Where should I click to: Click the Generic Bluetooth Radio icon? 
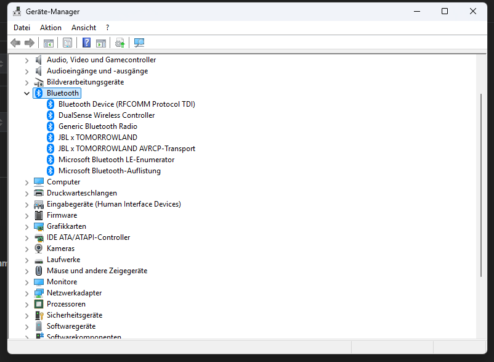tap(51, 126)
